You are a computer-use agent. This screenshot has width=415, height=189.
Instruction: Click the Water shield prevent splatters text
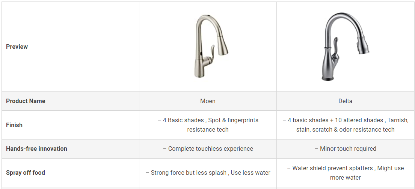[x=333, y=168]
